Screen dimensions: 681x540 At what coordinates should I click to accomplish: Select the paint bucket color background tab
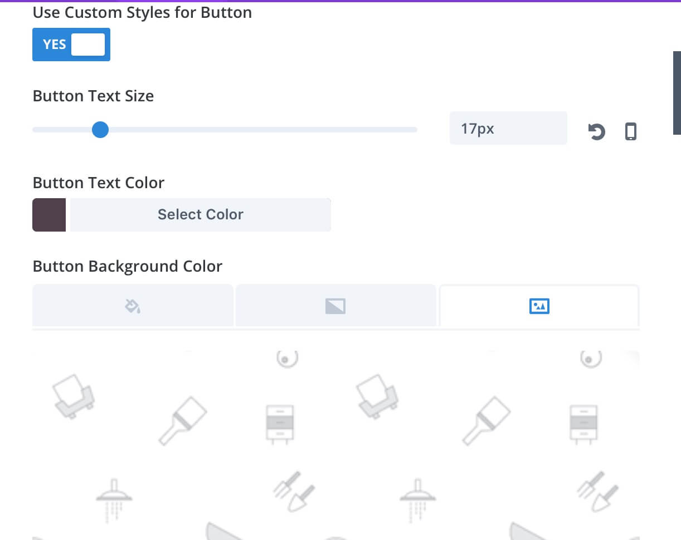pyautogui.click(x=133, y=305)
